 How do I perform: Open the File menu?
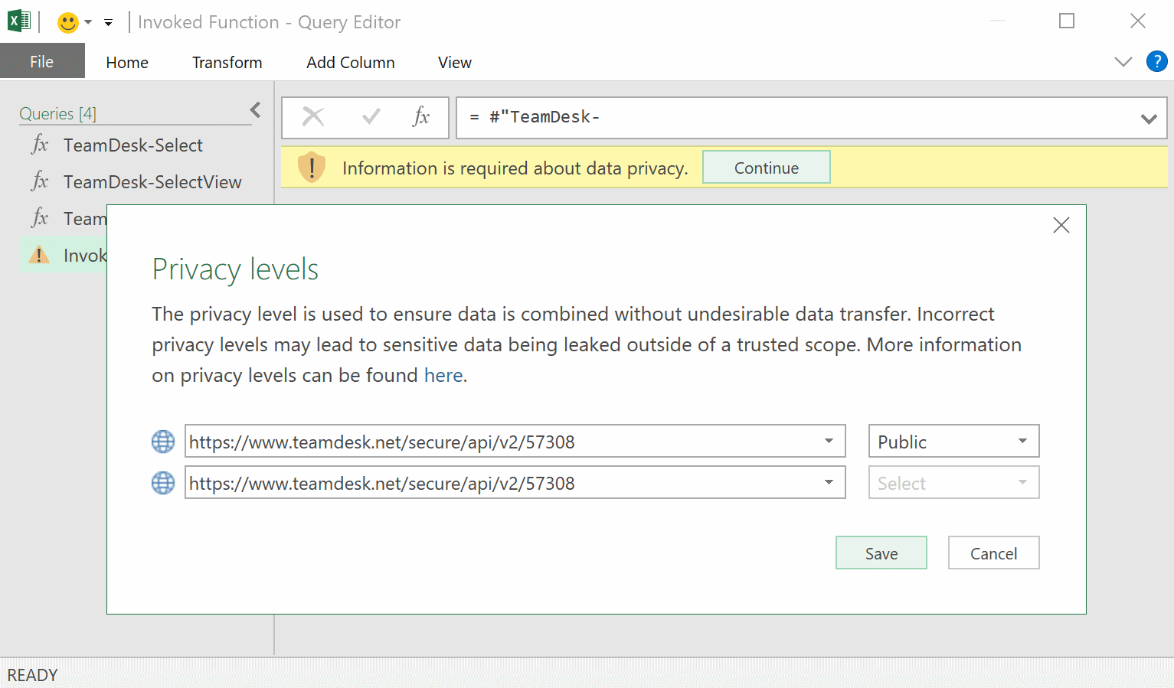41,62
